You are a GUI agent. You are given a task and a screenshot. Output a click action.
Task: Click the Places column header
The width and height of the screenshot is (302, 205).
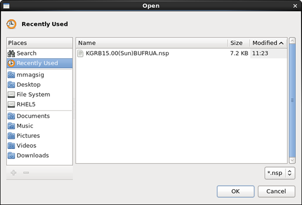(x=40, y=43)
